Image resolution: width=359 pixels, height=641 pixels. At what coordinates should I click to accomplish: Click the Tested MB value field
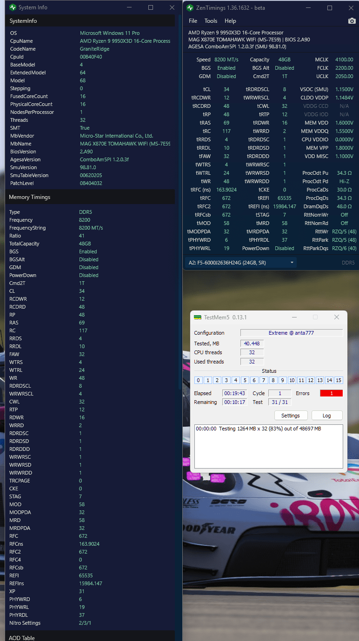(x=252, y=344)
